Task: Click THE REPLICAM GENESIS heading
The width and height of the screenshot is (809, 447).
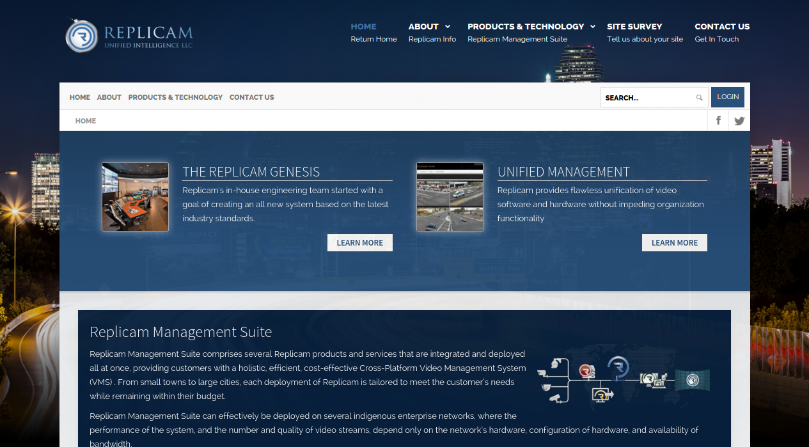Action: [251, 171]
